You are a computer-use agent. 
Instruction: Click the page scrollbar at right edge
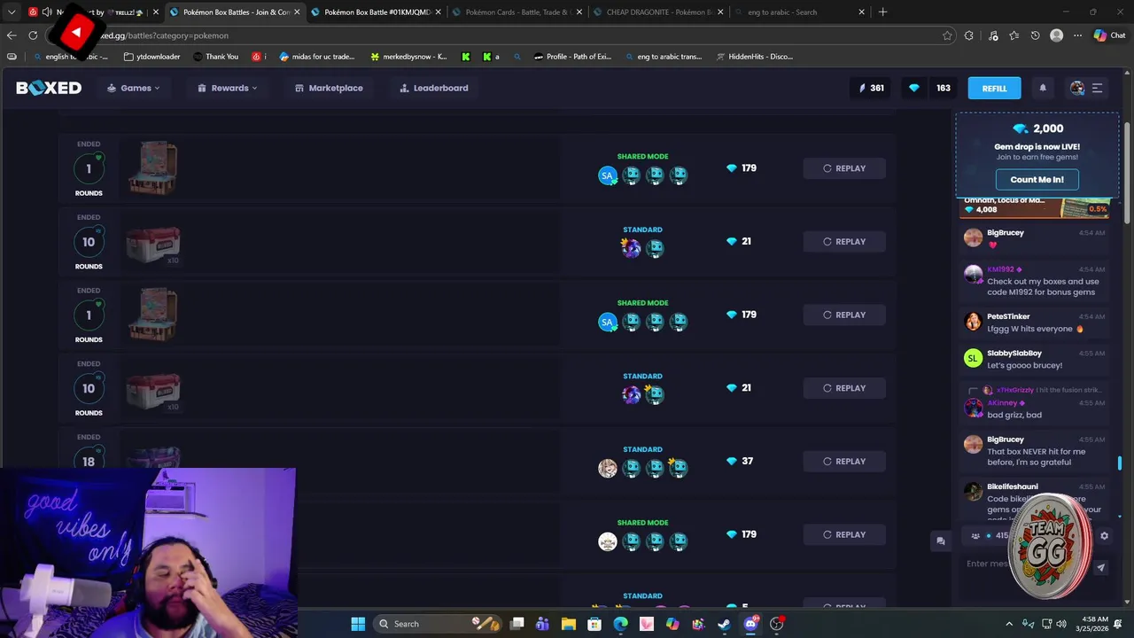(x=1128, y=173)
